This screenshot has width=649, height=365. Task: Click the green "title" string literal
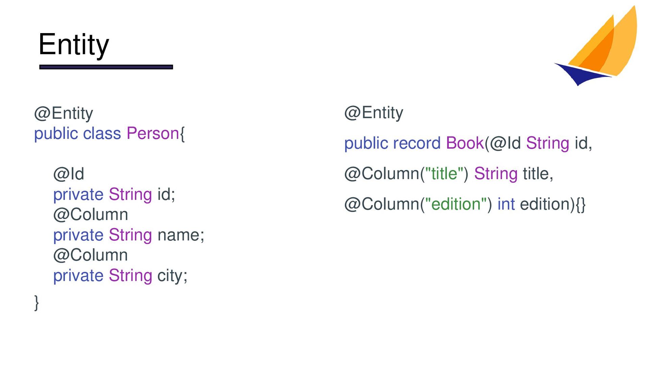click(x=444, y=173)
